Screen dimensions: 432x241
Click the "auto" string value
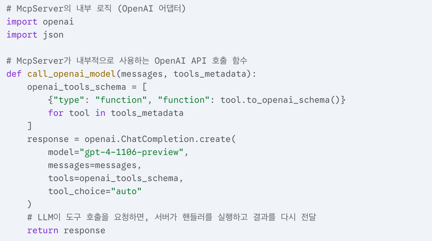pos(126,191)
